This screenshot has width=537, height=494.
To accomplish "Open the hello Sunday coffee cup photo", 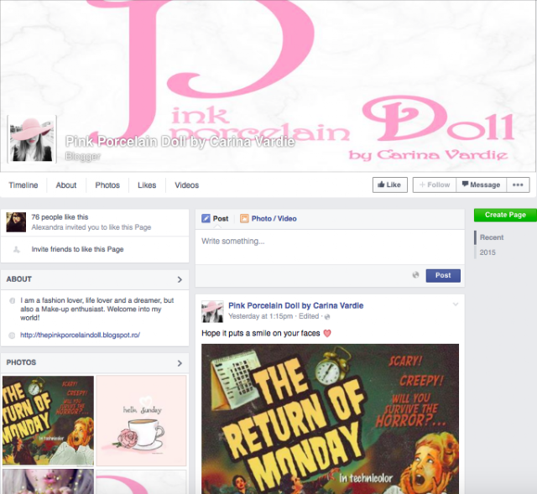I will (x=141, y=421).
